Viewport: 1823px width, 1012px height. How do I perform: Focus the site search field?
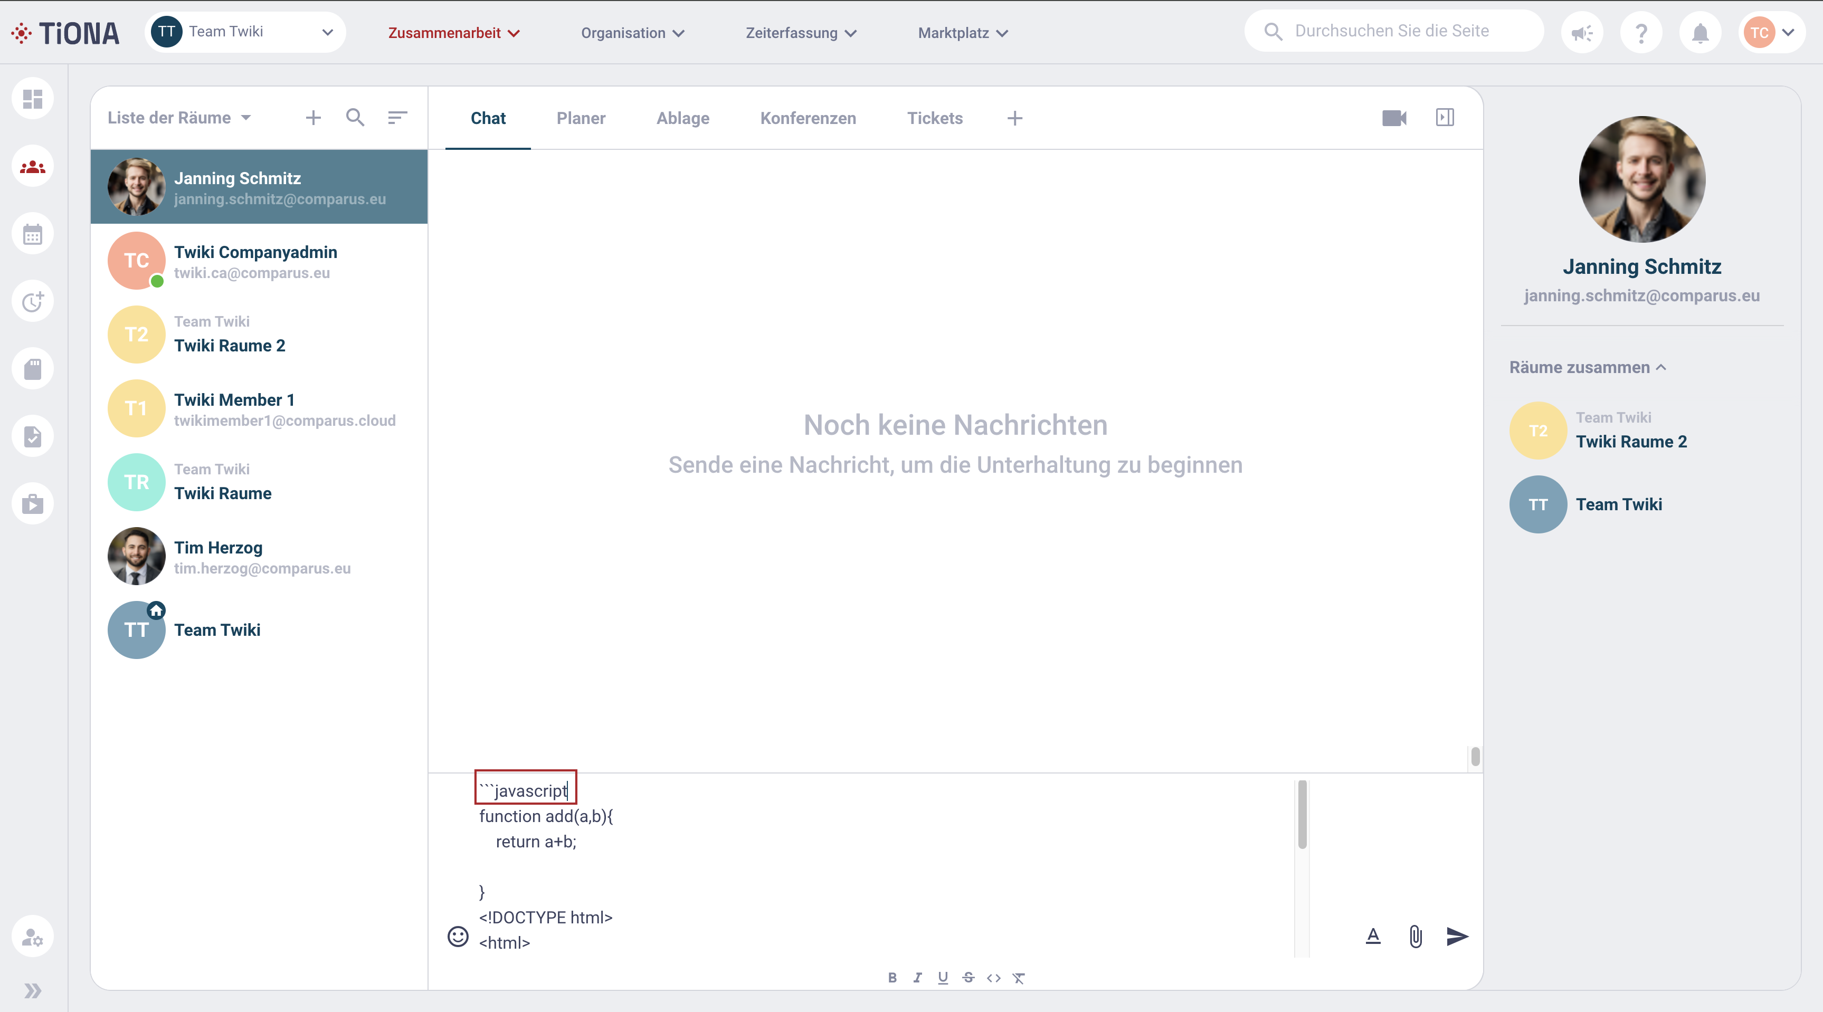1393,31
